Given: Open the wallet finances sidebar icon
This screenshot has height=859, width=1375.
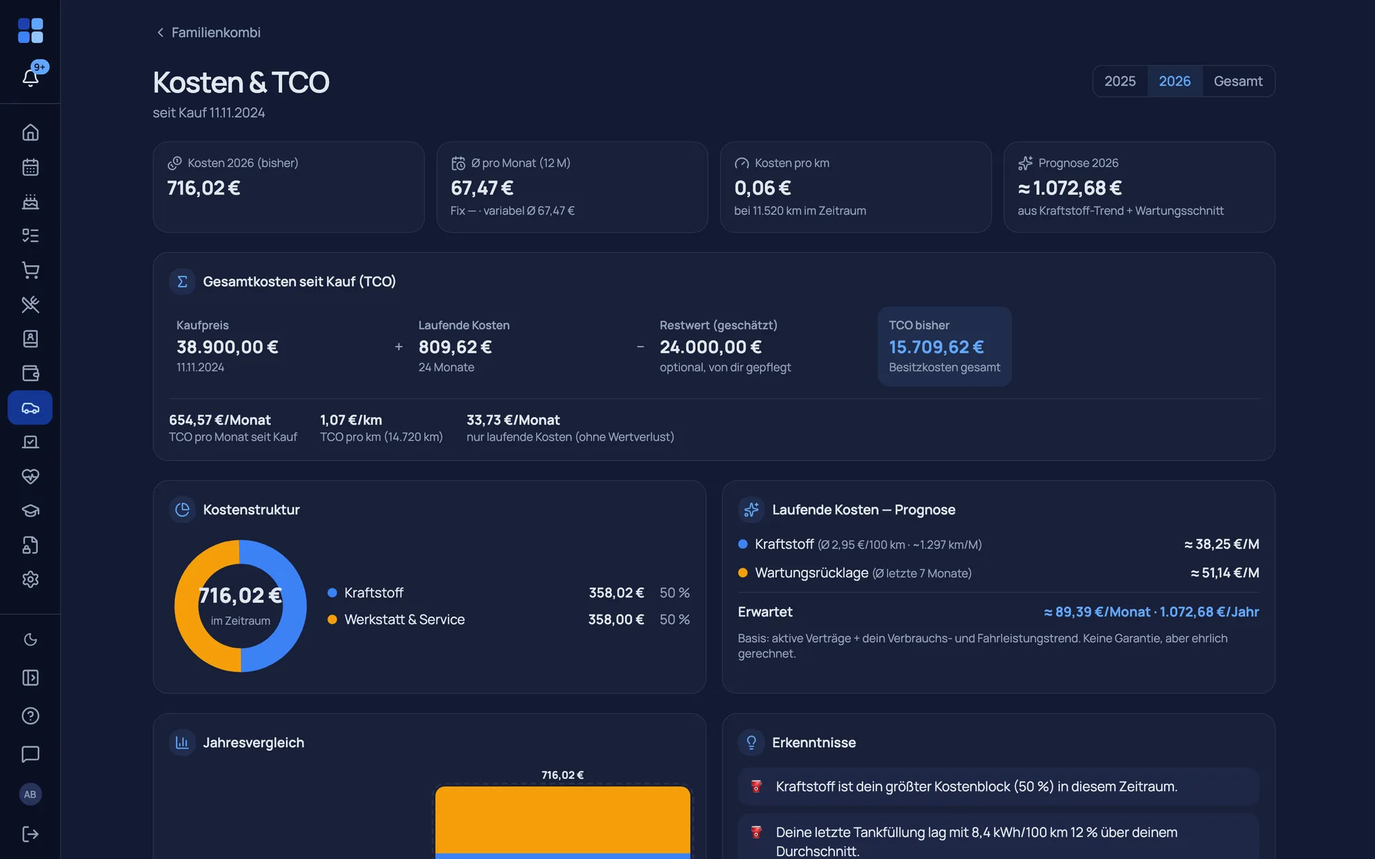Looking at the screenshot, I should click(x=30, y=373).
